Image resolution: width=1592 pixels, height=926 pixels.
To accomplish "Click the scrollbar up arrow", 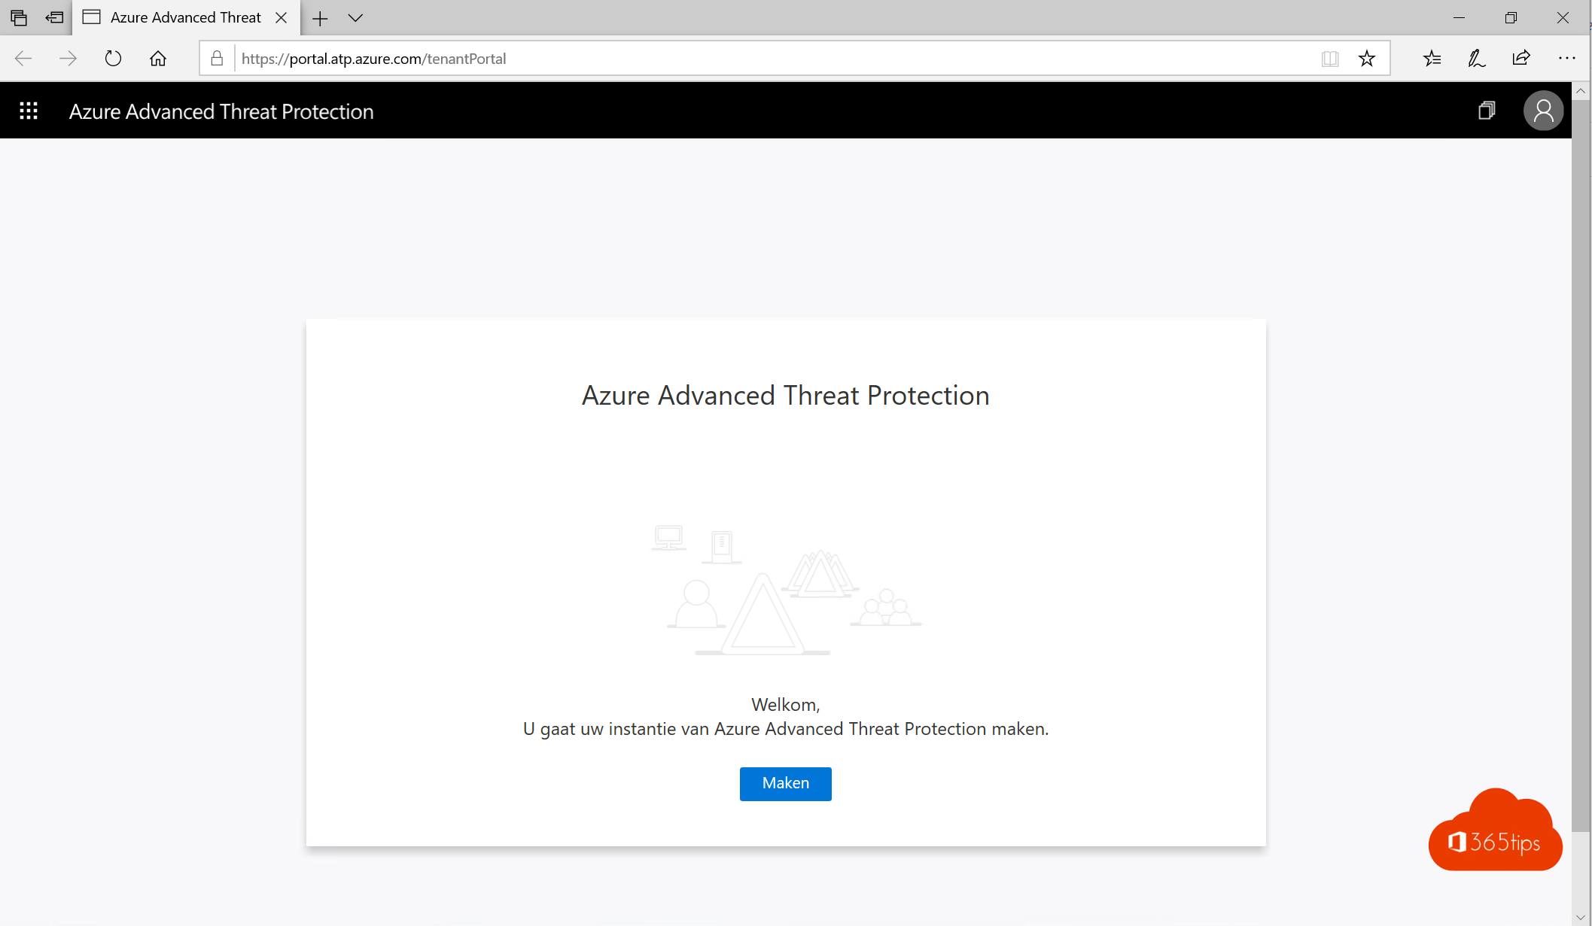I will point(1580,90).
